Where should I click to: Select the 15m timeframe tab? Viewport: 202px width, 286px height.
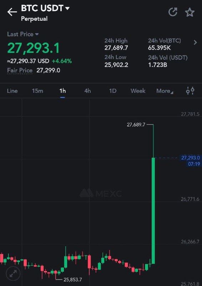click(37, 91)
